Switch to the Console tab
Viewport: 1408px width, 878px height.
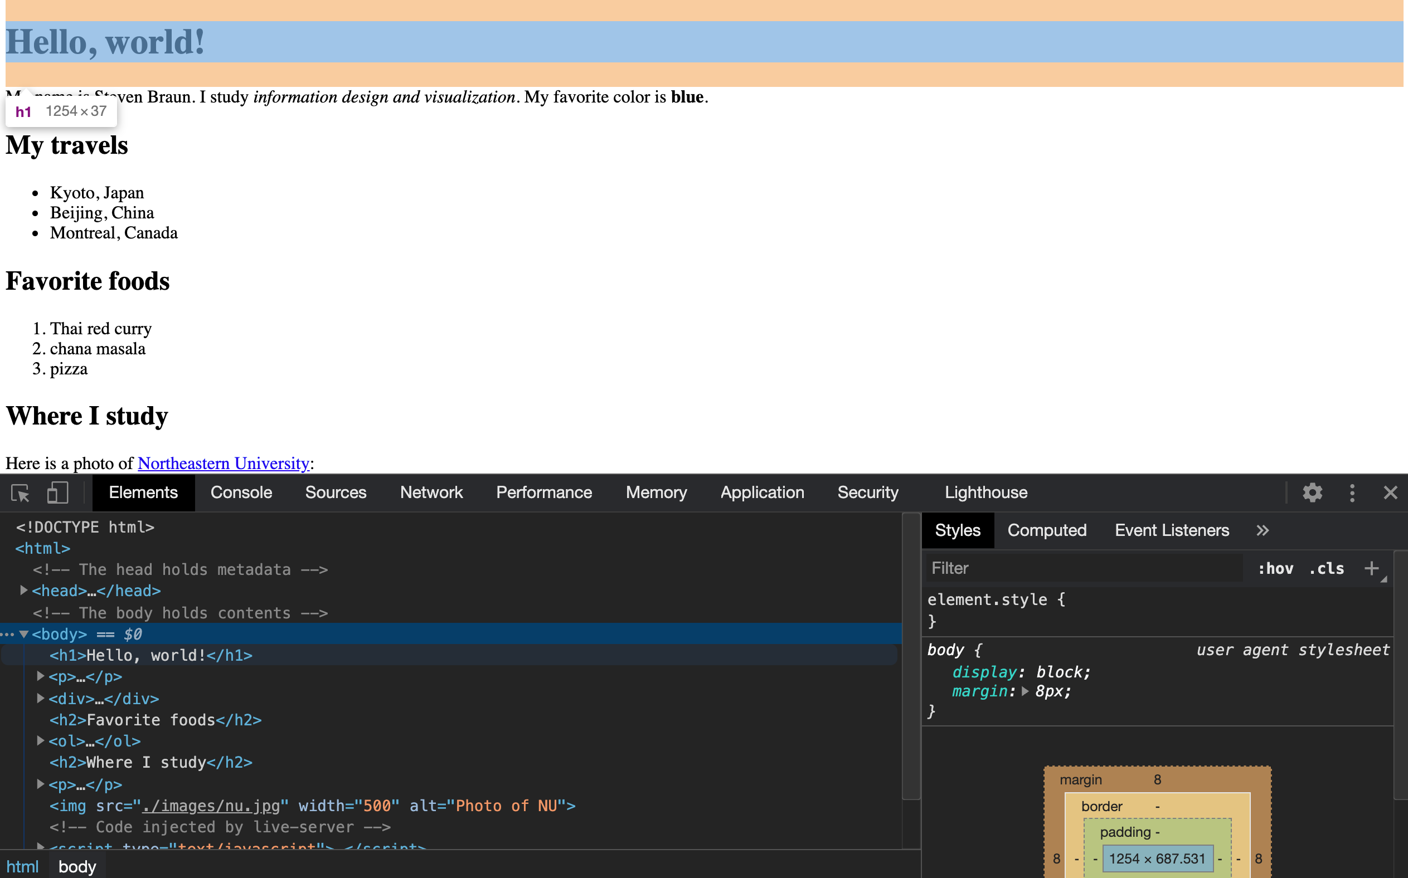point(241,493)
